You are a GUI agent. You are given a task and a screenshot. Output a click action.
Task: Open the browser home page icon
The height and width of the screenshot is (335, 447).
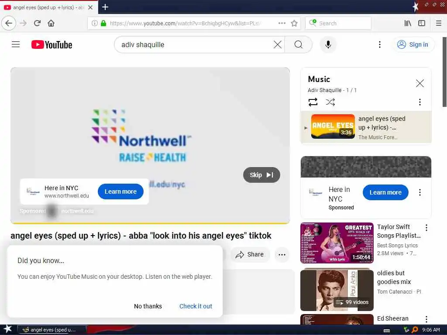tap(51, 23)
